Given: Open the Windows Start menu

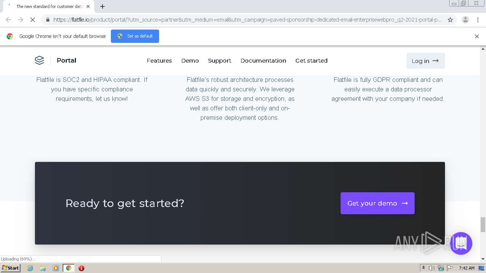Looking at the screenshot, I should tap(11, 268).
